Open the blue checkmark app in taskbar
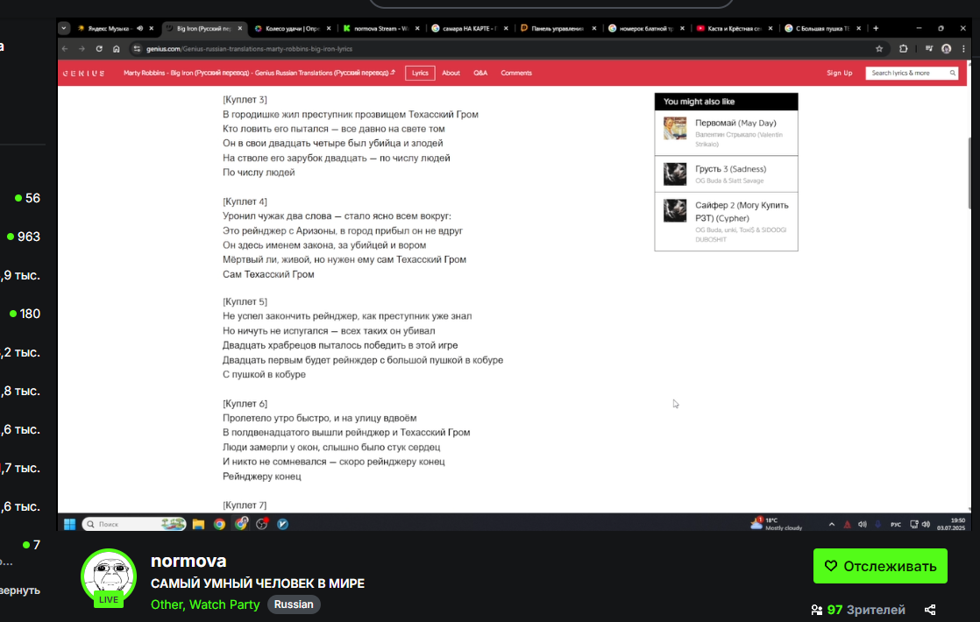This screenshot has height=622, width=980. (282, 524)
